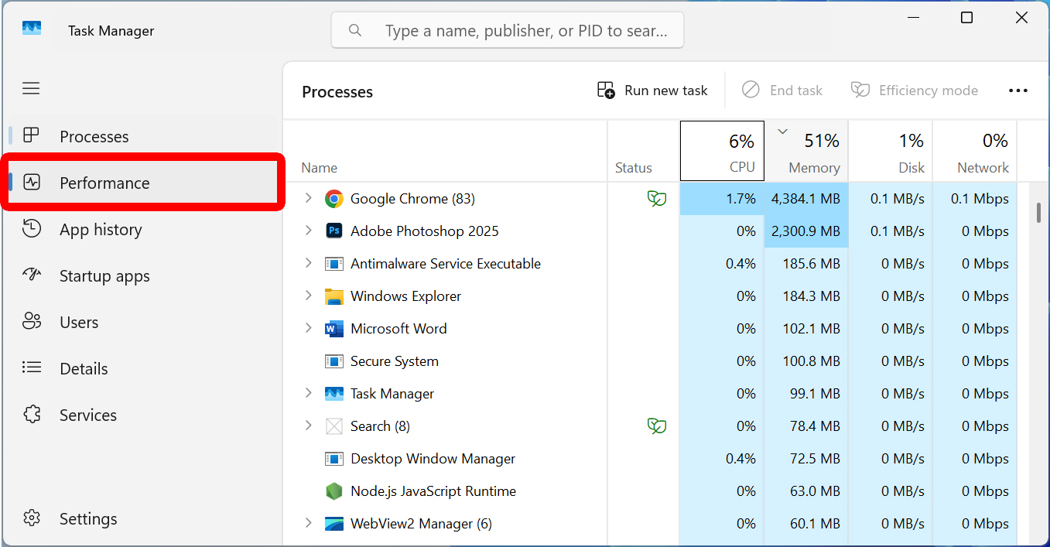This screenshot has width=1050, height=547.
Task: Expand the WebView2 Manager process group
Action: [308, 524]
